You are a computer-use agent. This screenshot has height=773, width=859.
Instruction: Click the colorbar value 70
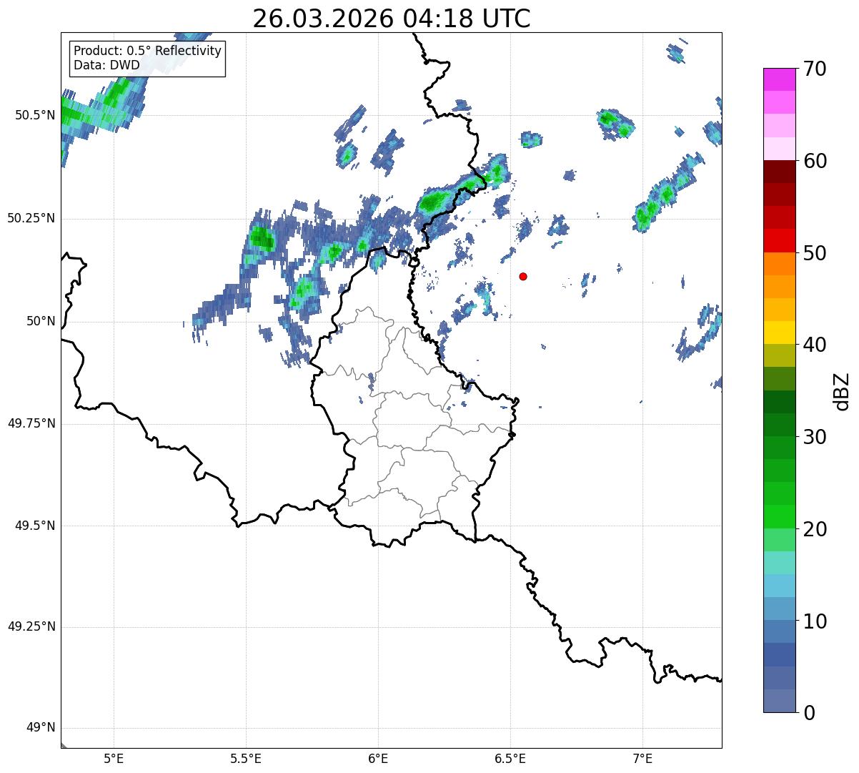pos(815,69)
